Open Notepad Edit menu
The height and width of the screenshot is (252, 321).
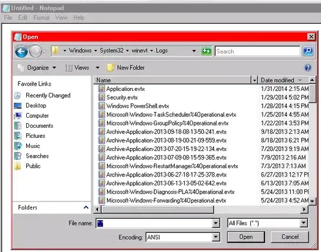tap(23, 18)
